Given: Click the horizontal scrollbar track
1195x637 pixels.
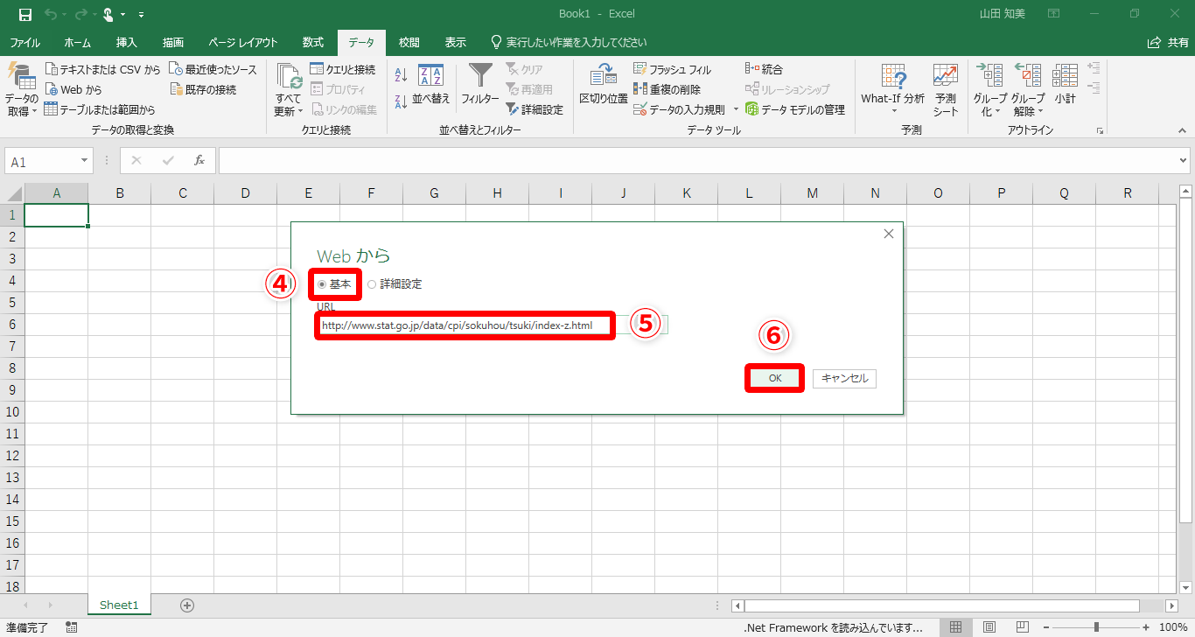Looking at the screenshot, I should (x=954, y=605).
